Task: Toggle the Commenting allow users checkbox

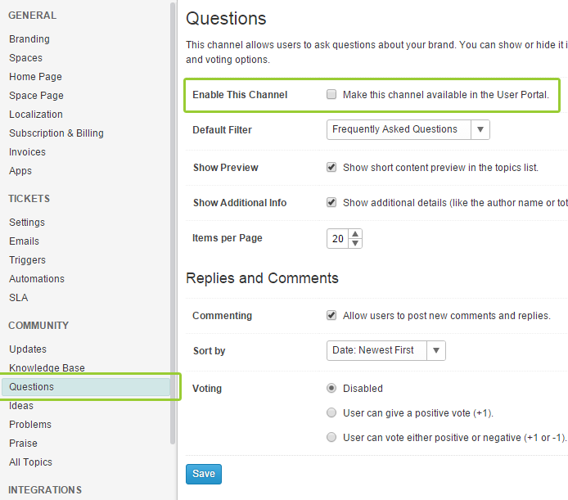Action: tap(331, 315)
